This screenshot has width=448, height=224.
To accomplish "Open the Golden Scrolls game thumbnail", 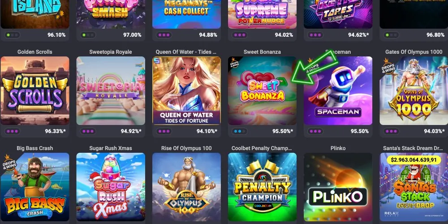I will pos(35,90).
